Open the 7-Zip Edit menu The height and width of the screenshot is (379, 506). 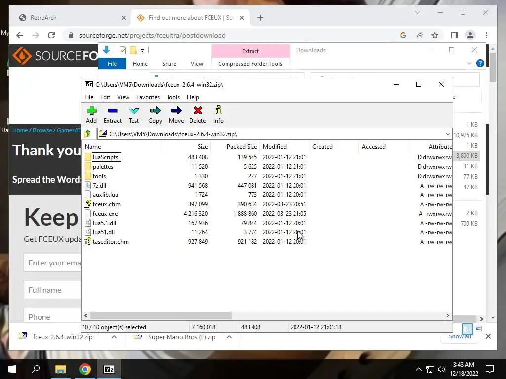(105, 97)
